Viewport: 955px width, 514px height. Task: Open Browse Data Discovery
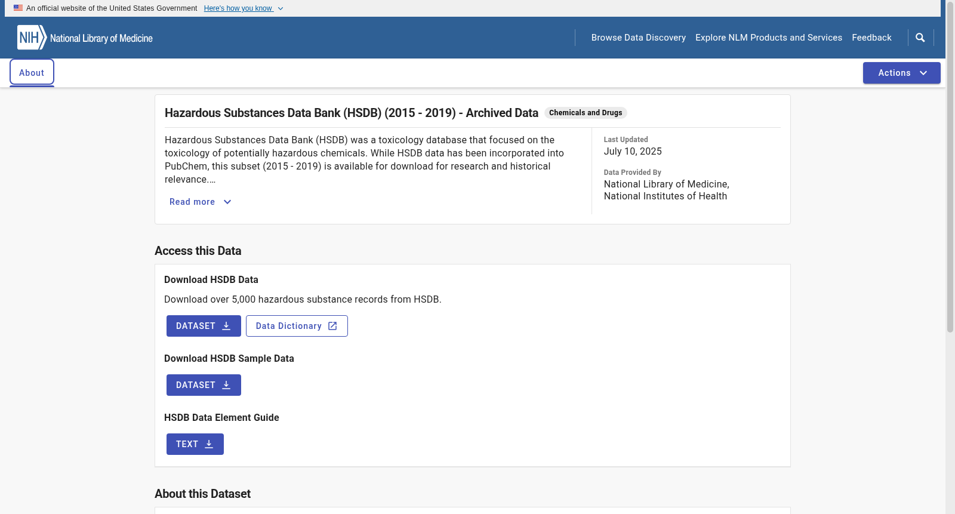click(639, 38)
